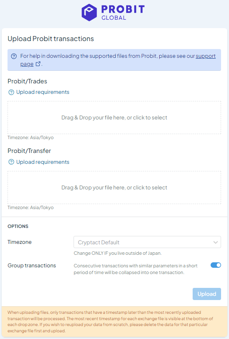
Task: Click the PROBIT GLOBAL wordmark
Action: pyautogui.click(x=123, y=13)
